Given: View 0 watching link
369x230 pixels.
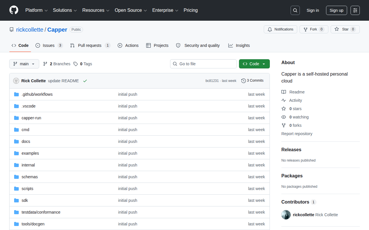Looking at the screenshot, I should pos(295,117).
